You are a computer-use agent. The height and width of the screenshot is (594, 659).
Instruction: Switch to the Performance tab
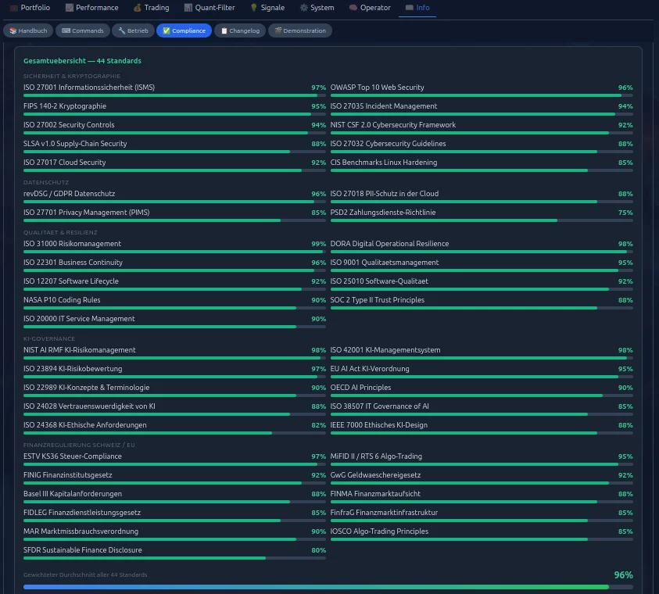click(x=92, y=8)
